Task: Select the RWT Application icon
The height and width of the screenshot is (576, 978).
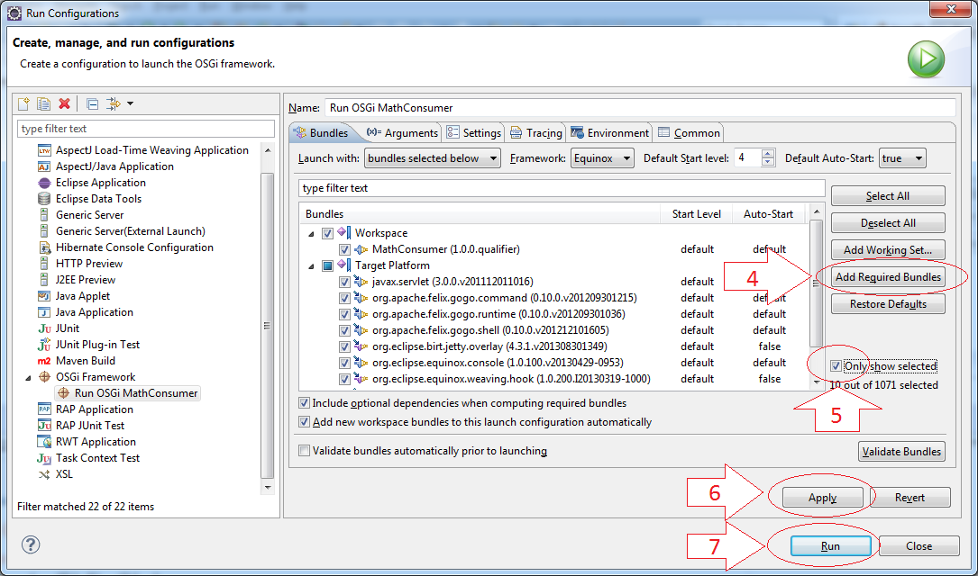Action: tap(44, 442)
